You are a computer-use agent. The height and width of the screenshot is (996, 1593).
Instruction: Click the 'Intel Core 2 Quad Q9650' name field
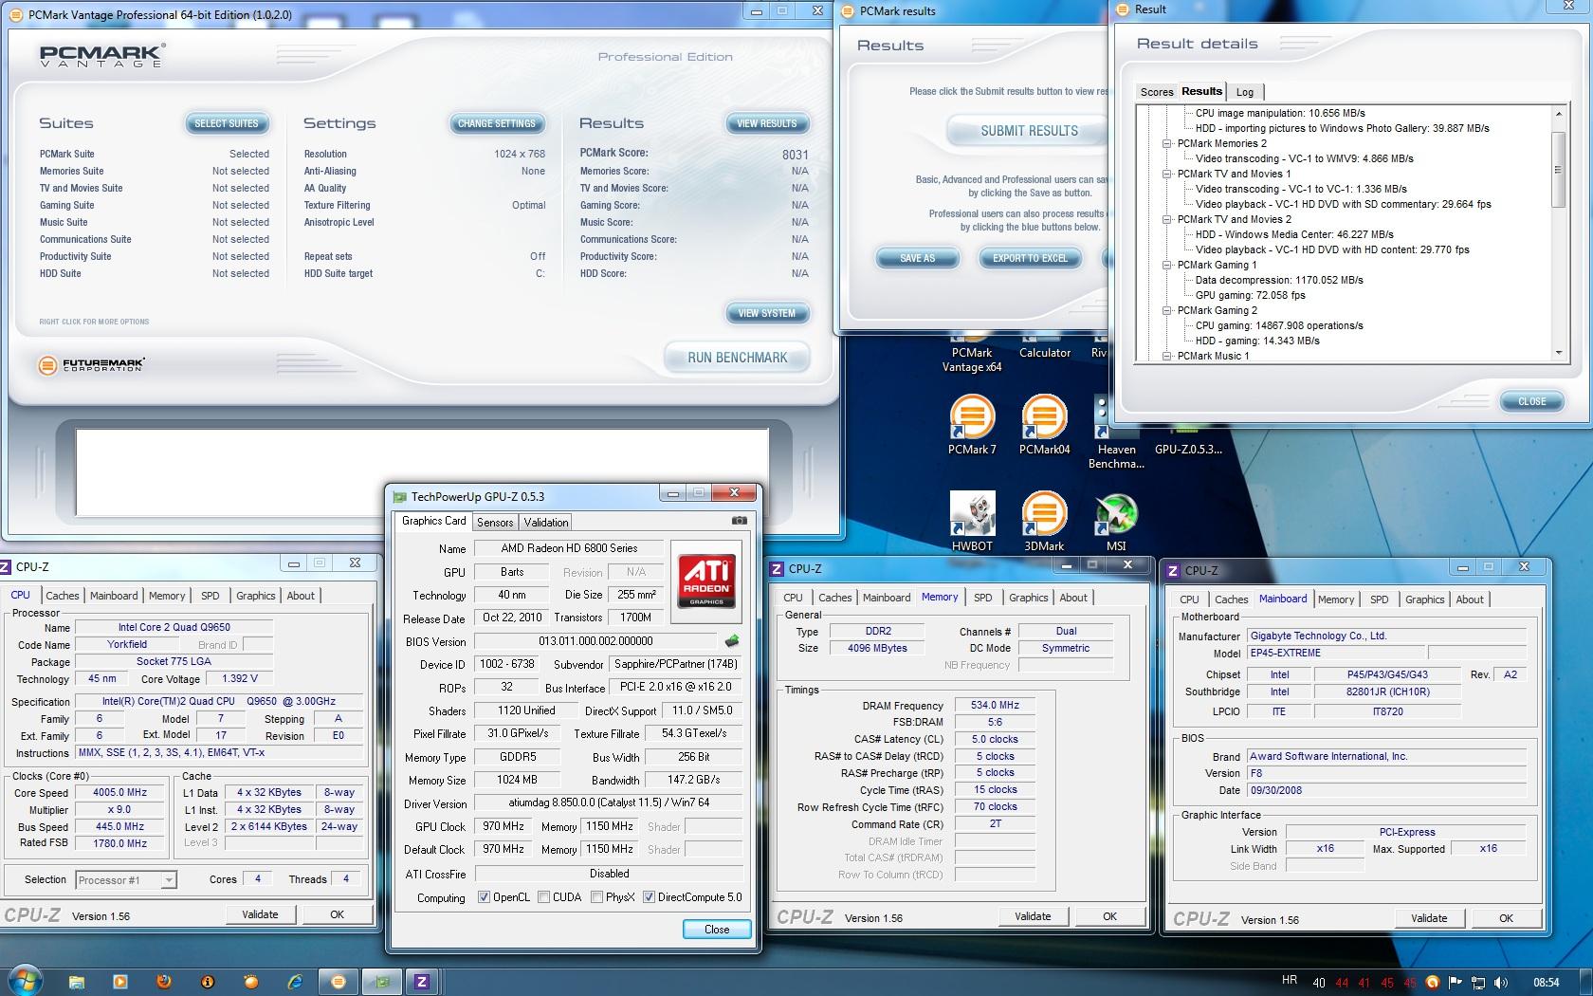[174, 627]
